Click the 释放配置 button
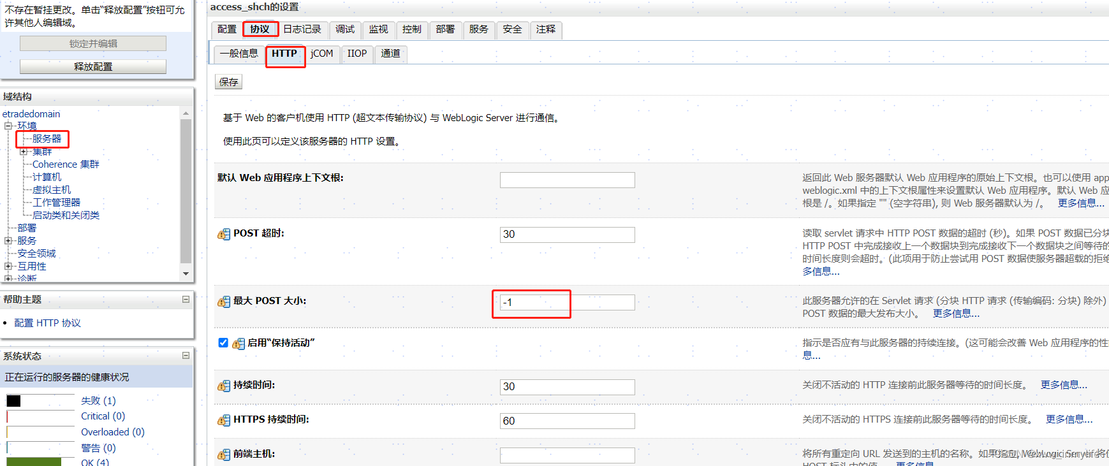The height and width of the screenshot is (466, 1109). (x=93, y=66)
